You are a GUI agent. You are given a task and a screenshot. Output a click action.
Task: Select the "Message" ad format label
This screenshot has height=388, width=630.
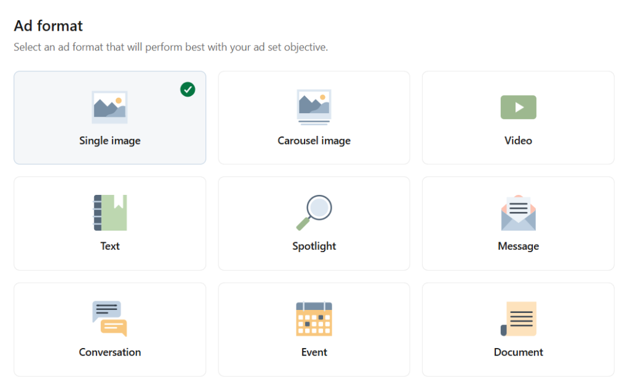pos(518,246)
